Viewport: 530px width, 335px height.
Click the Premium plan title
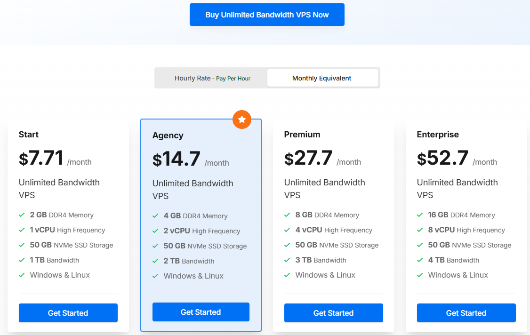pos(302,135)
